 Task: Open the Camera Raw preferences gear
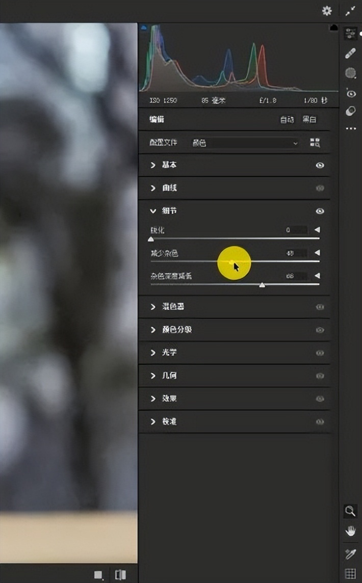pyautogui.click(x=327, y=11)
